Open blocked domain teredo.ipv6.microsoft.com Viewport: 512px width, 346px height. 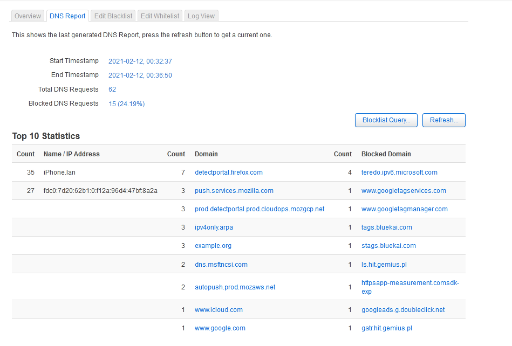(x=399, y=172)
